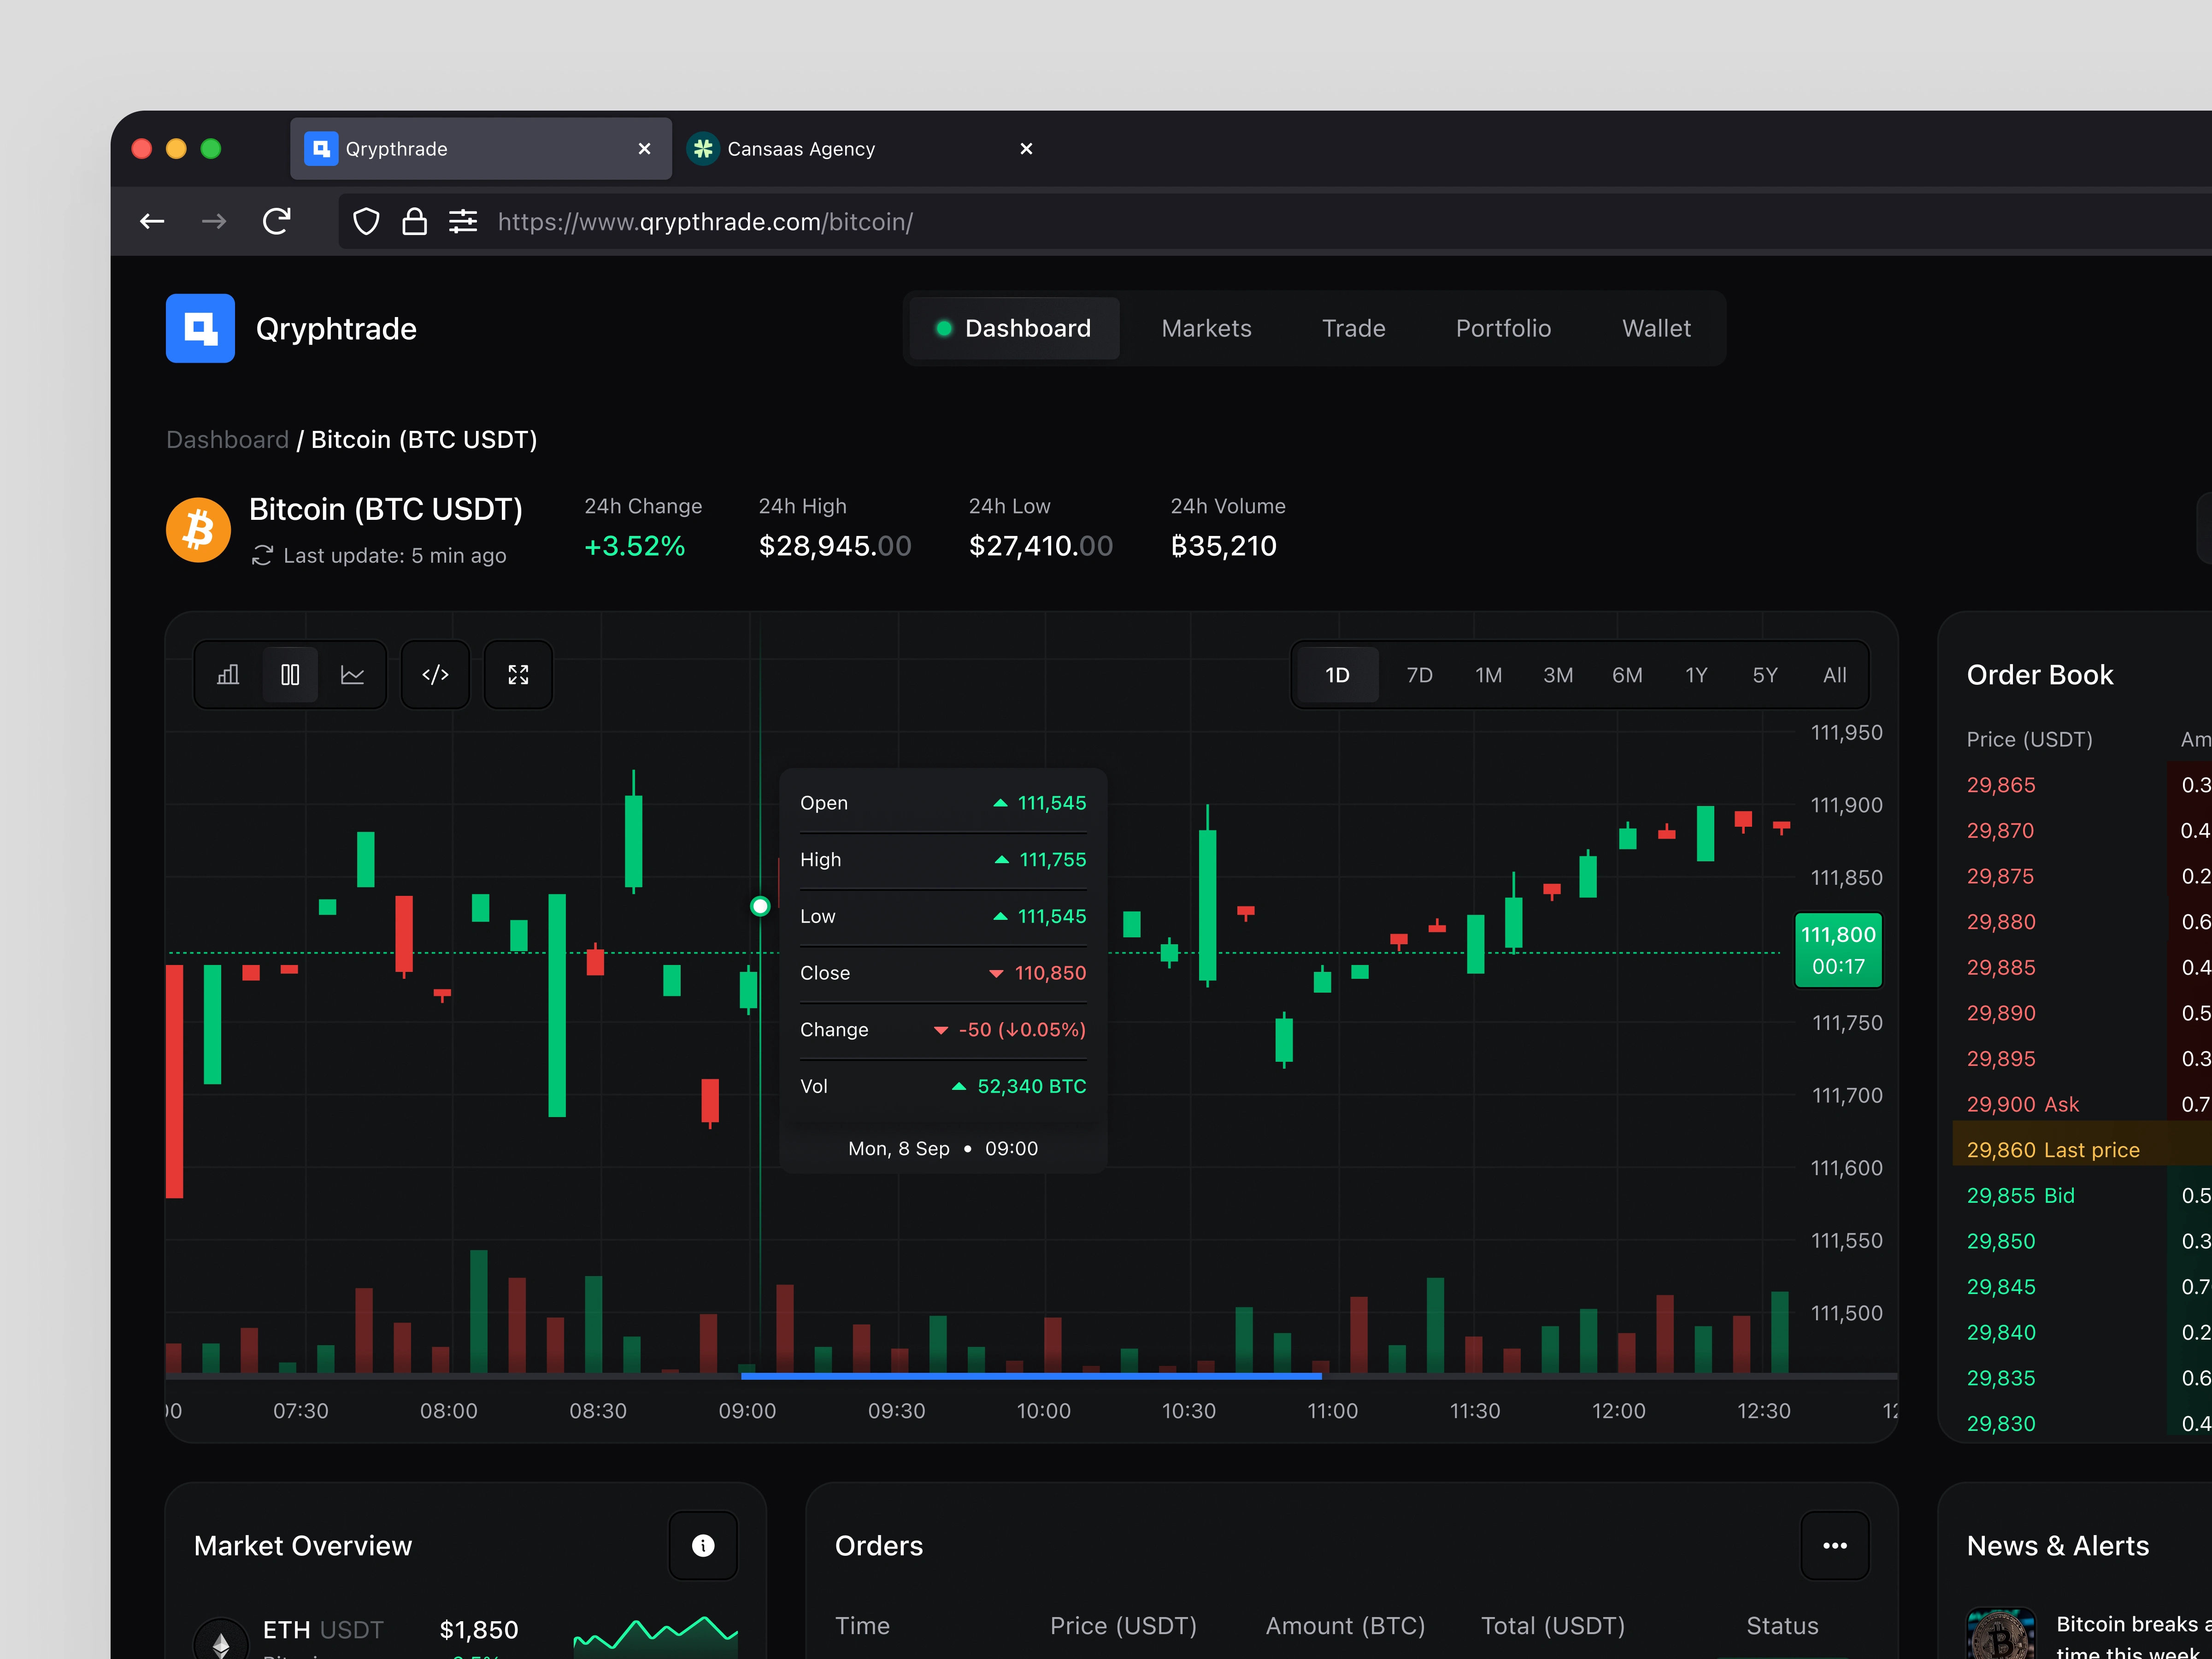
Task: Select the candlestick chart view icon
Action: [290, 675]
